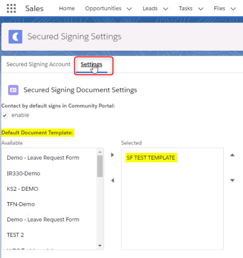The width and height of the screenshot is (243, 258).
Task: Switch to Secured Signing Account tab
Action: click(x=38, y=64)
